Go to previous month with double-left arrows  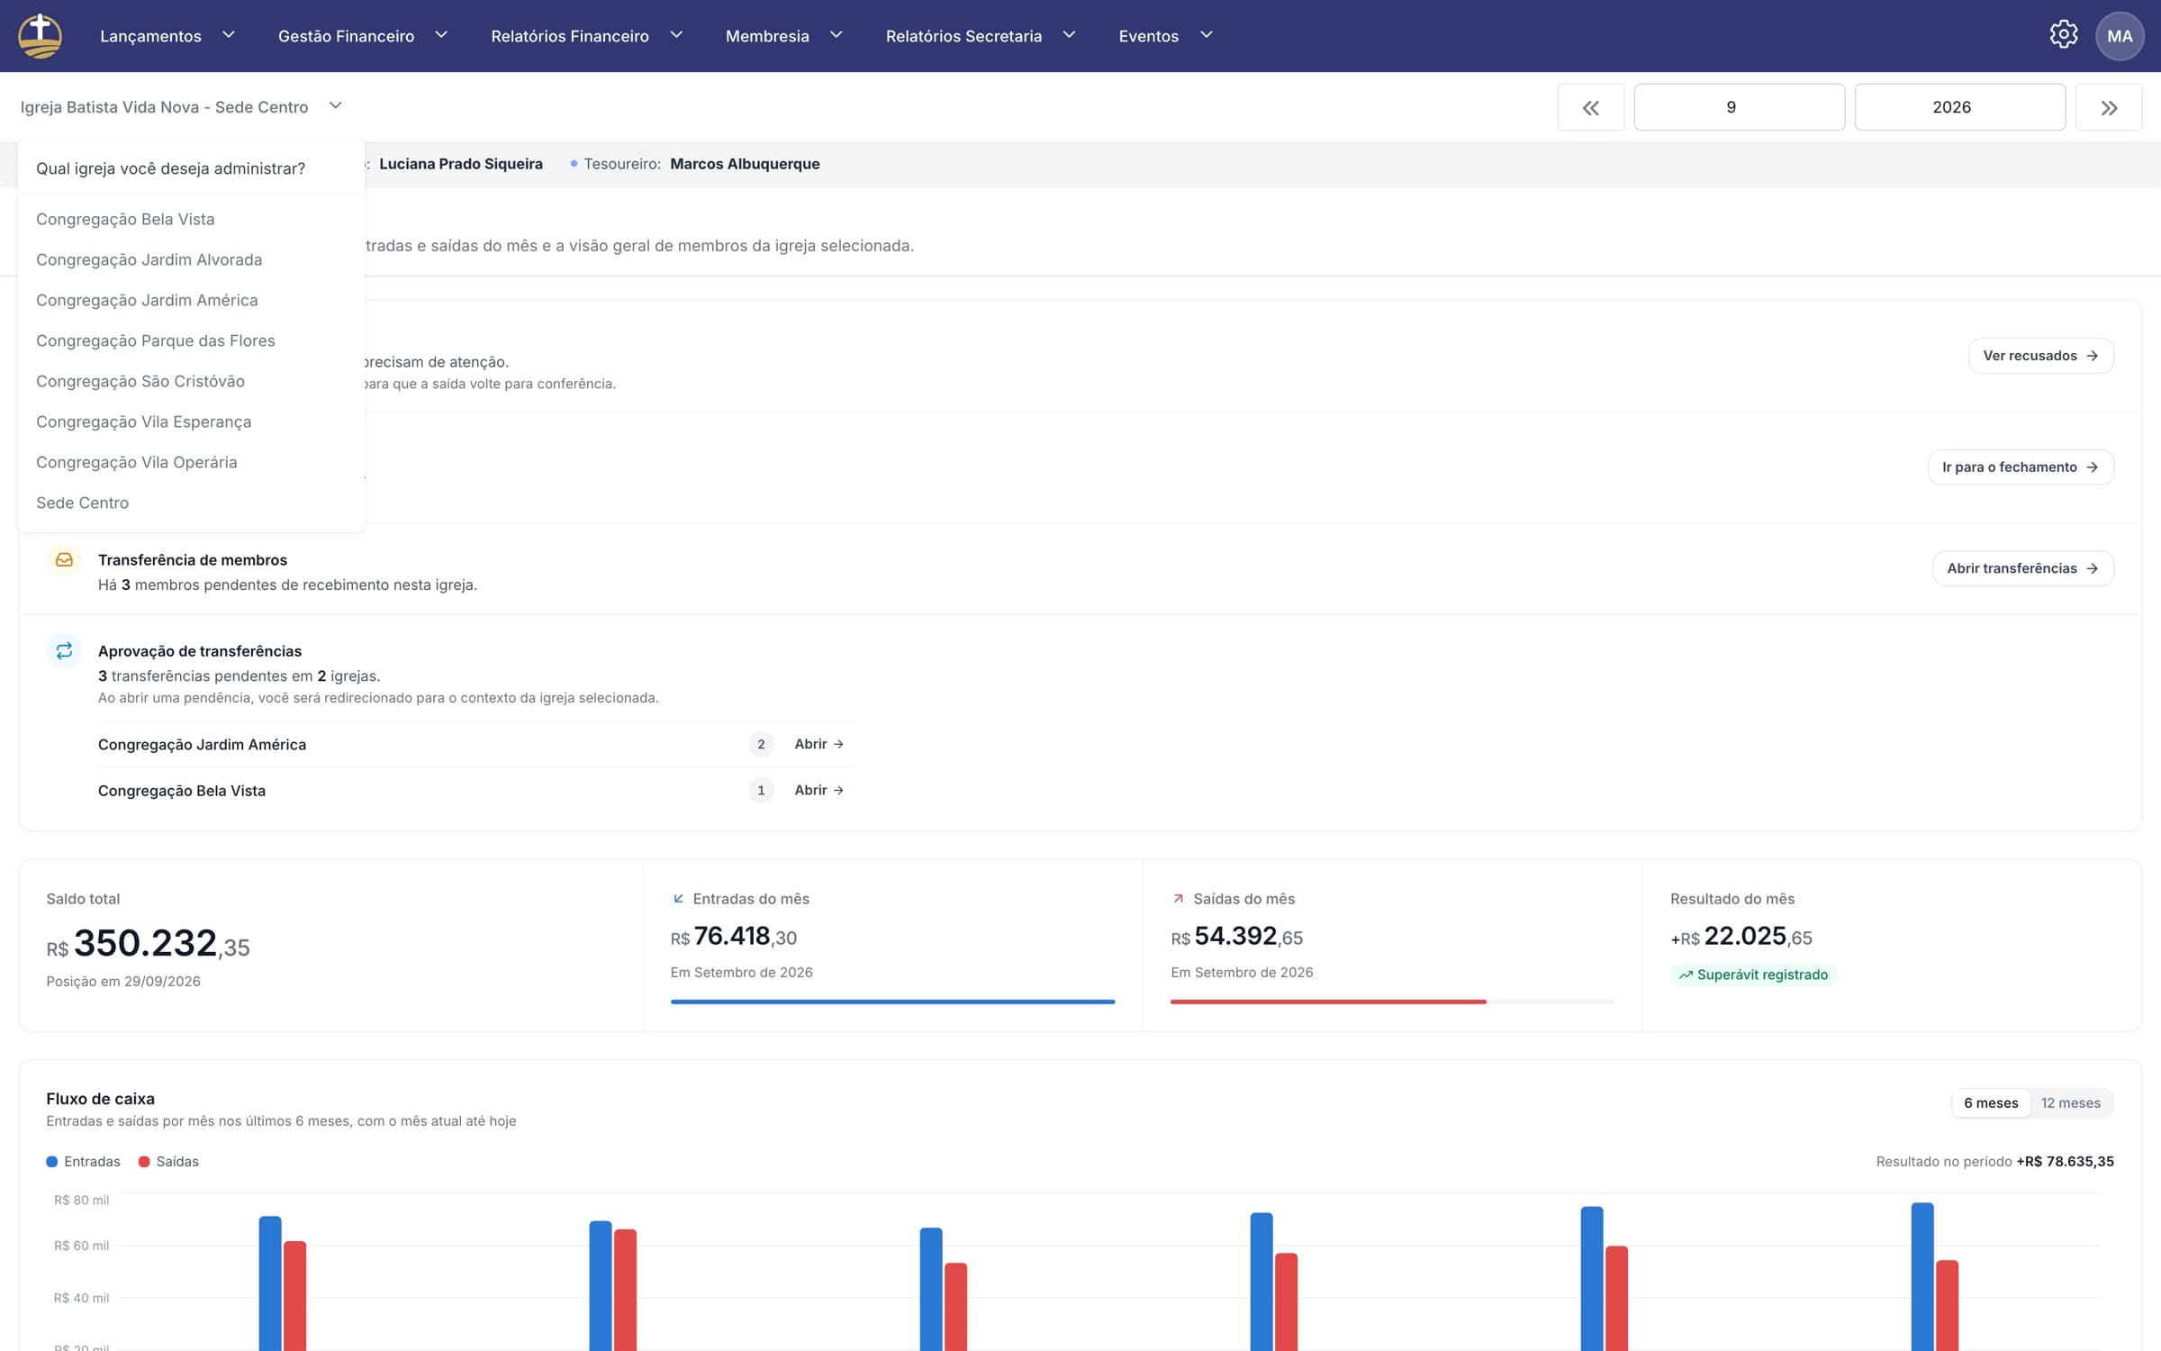tap(1591, 107)
